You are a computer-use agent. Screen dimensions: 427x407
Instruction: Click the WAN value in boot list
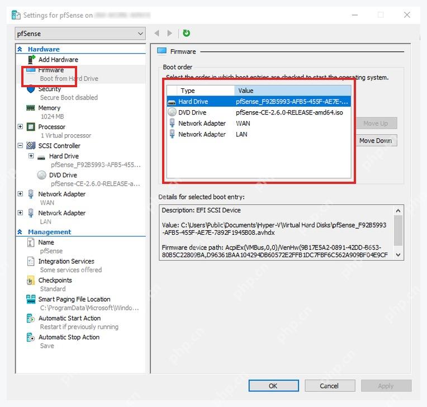[x=243, y=124]
